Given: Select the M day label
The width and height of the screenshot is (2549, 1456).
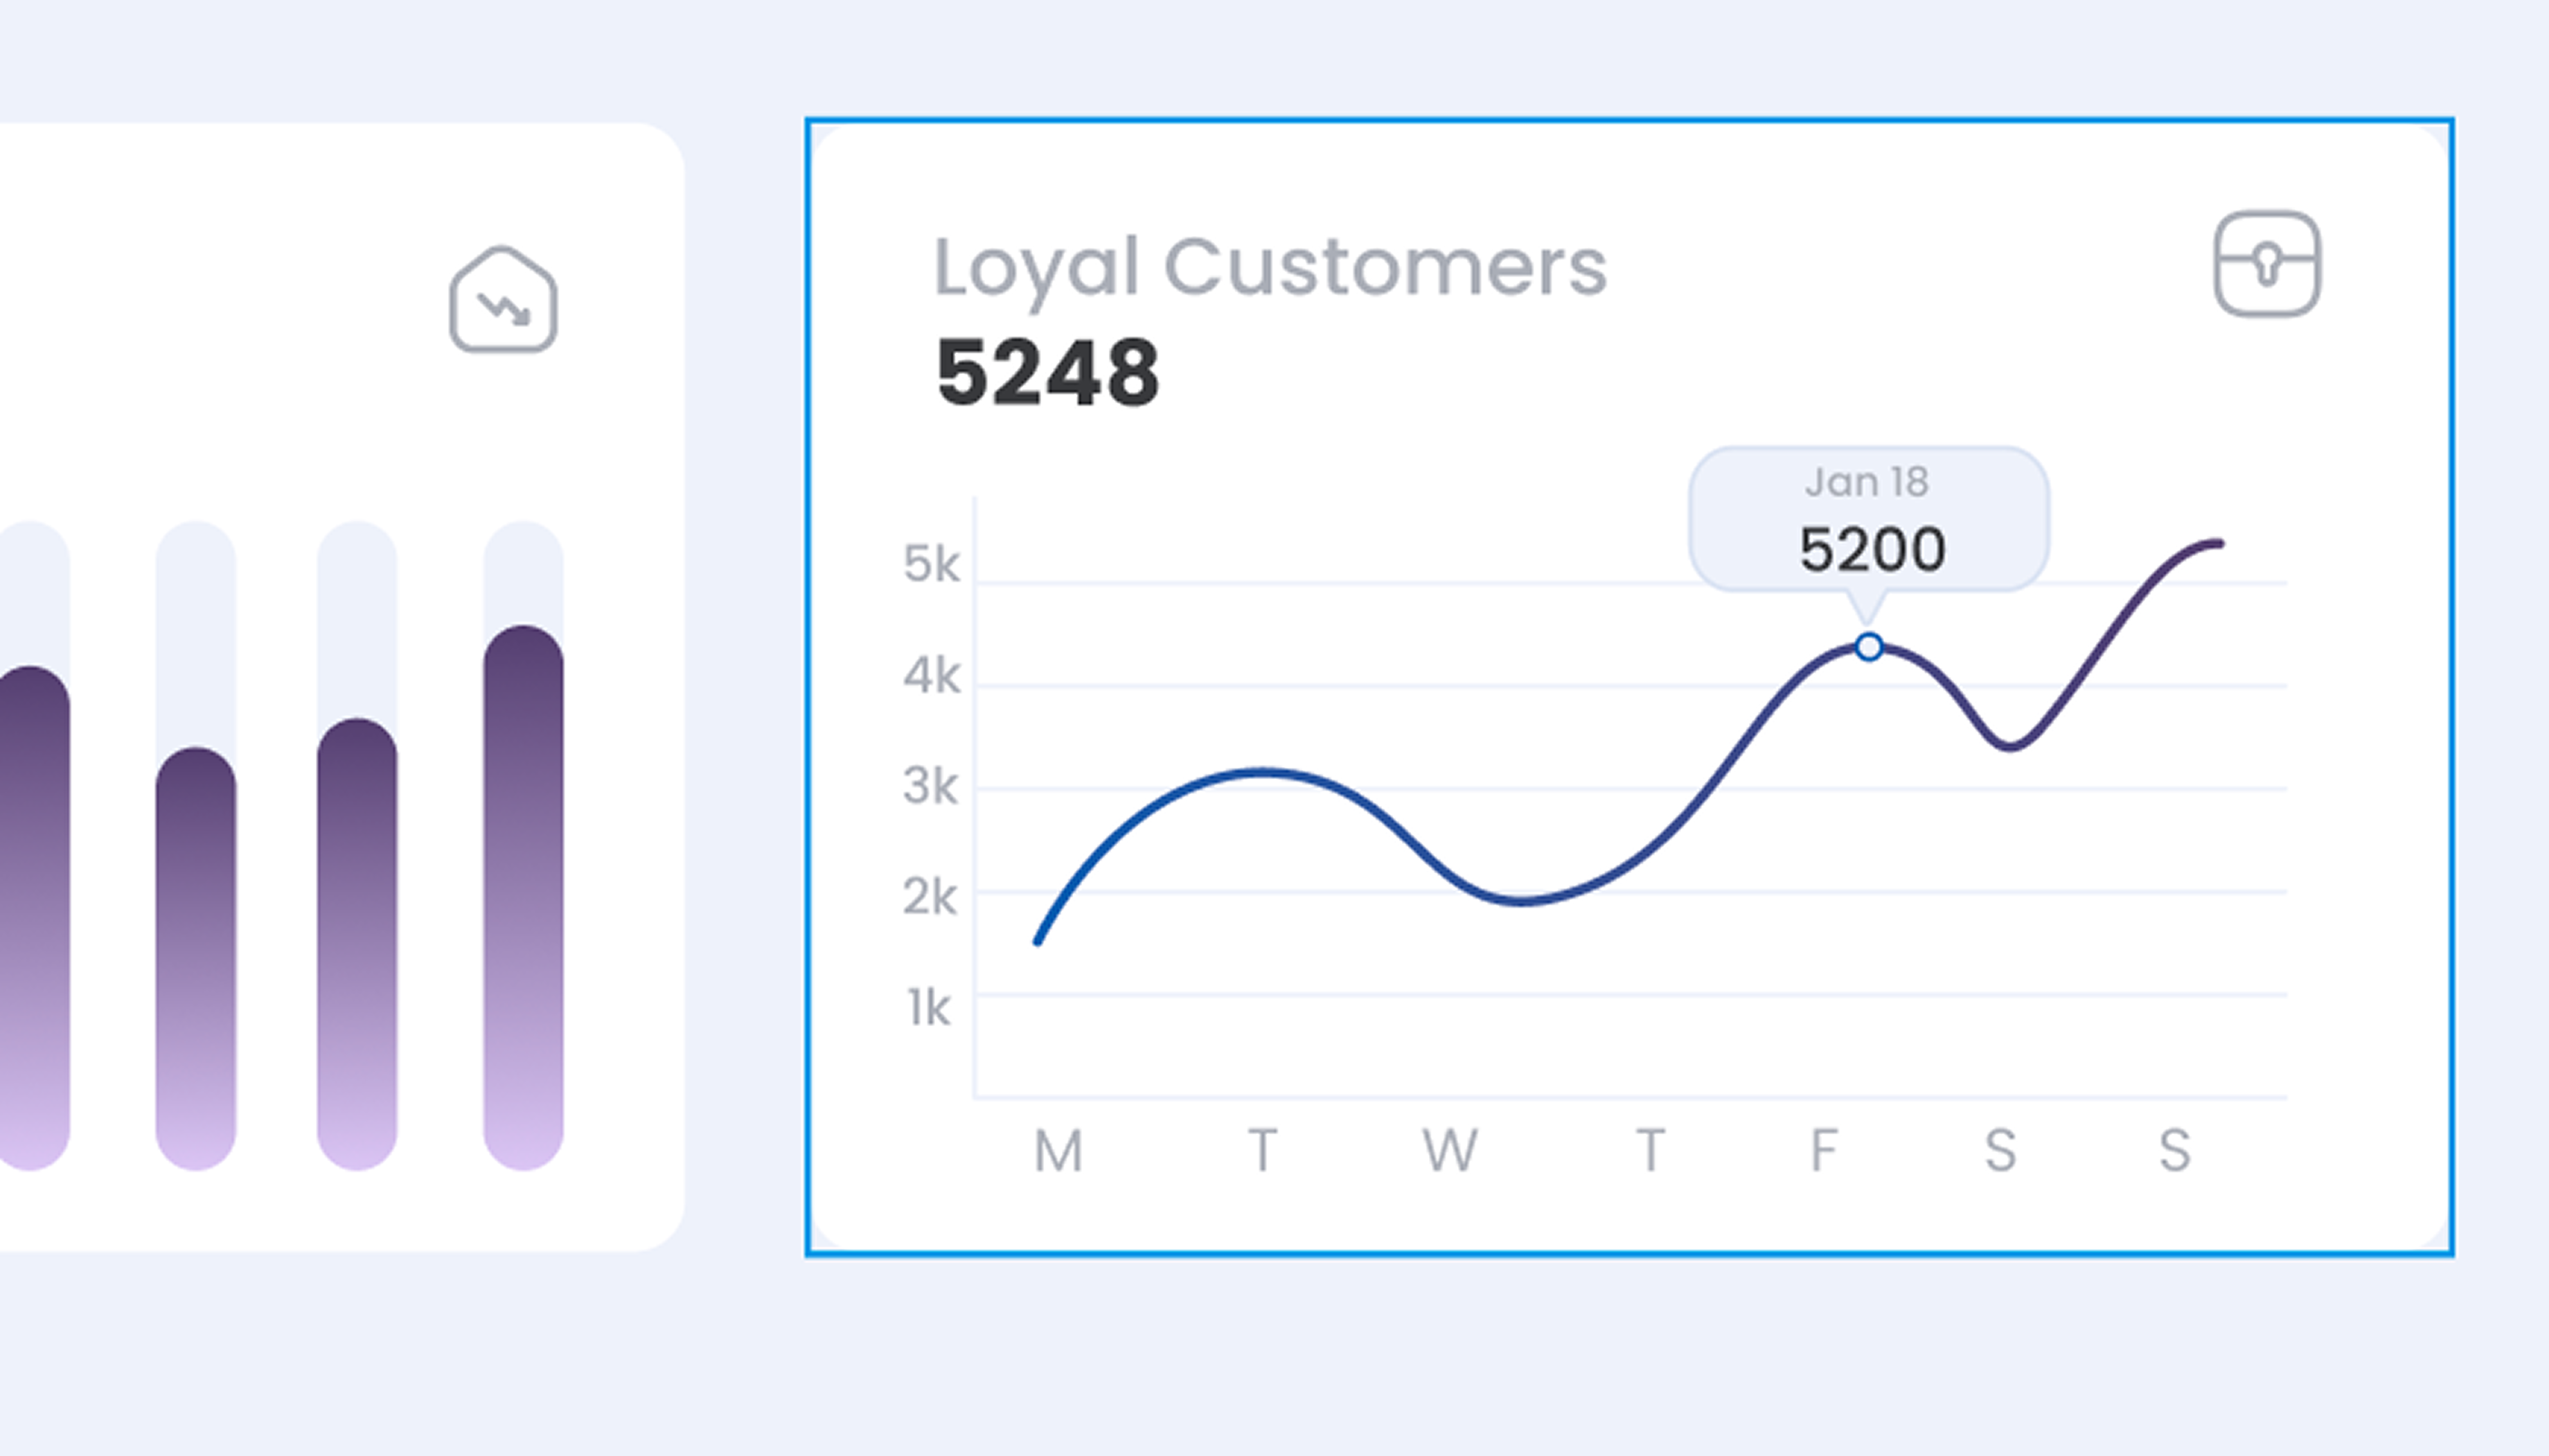Looking at the screenshot, I should (1058, 1151).
